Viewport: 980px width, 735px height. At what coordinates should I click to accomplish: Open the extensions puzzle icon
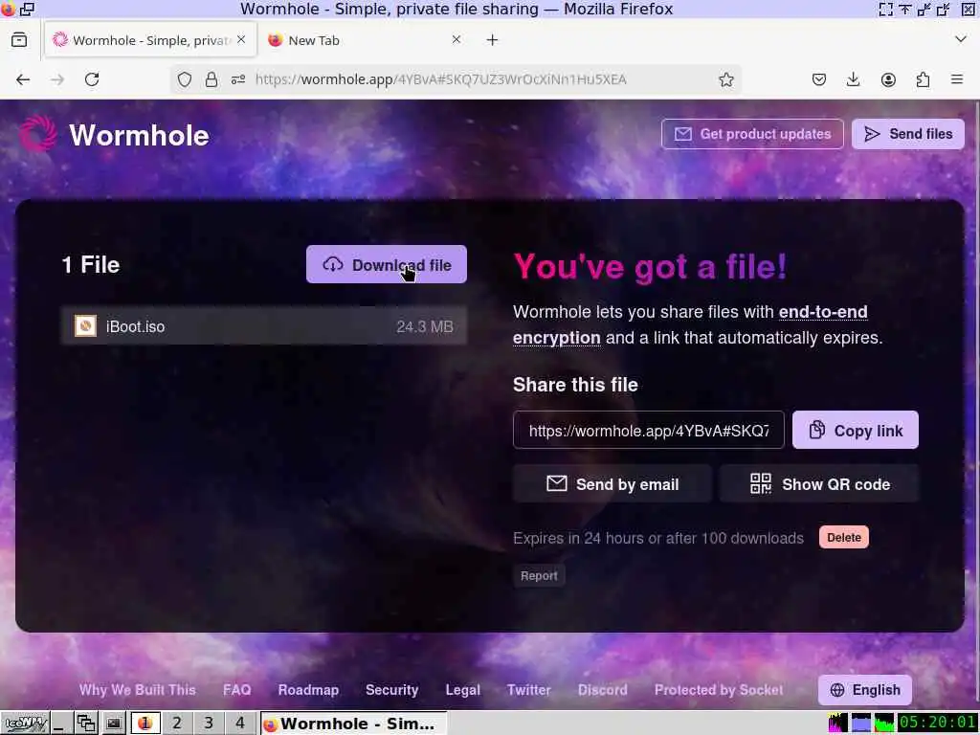[x=923, y=79]
